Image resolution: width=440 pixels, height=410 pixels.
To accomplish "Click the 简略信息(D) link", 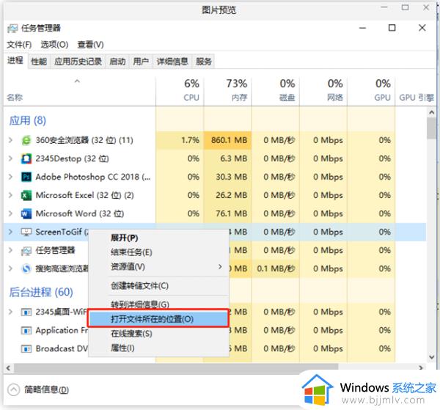I will tap(47, 389).
